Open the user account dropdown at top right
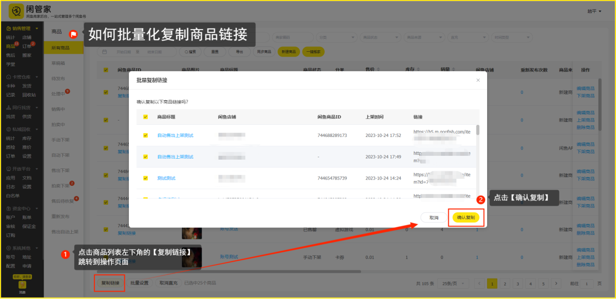 (594, 11)
